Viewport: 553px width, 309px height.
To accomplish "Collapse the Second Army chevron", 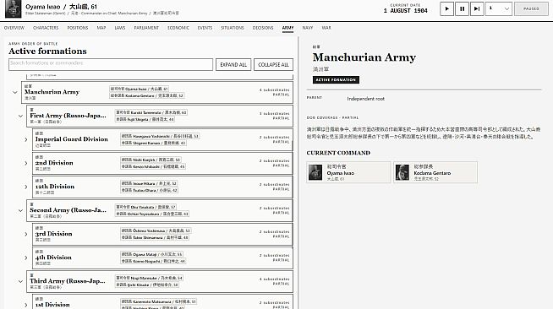I will point(20,211).
